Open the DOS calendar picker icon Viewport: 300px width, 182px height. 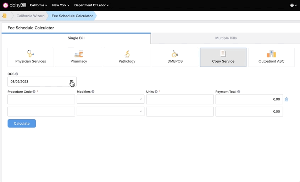(72, 82)
